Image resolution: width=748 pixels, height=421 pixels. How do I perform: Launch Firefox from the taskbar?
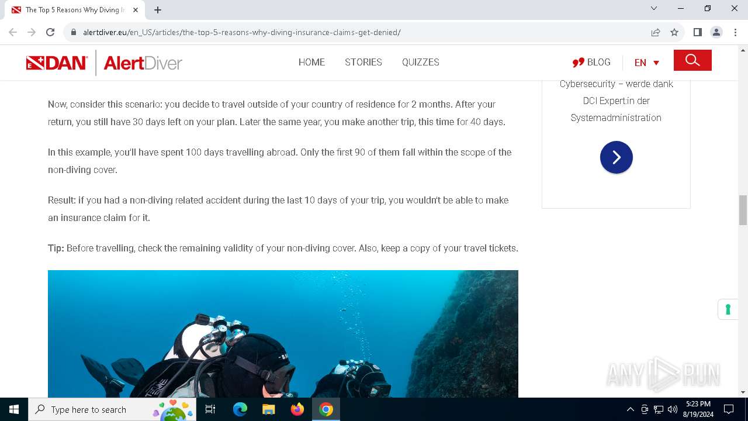click(297, 409)
